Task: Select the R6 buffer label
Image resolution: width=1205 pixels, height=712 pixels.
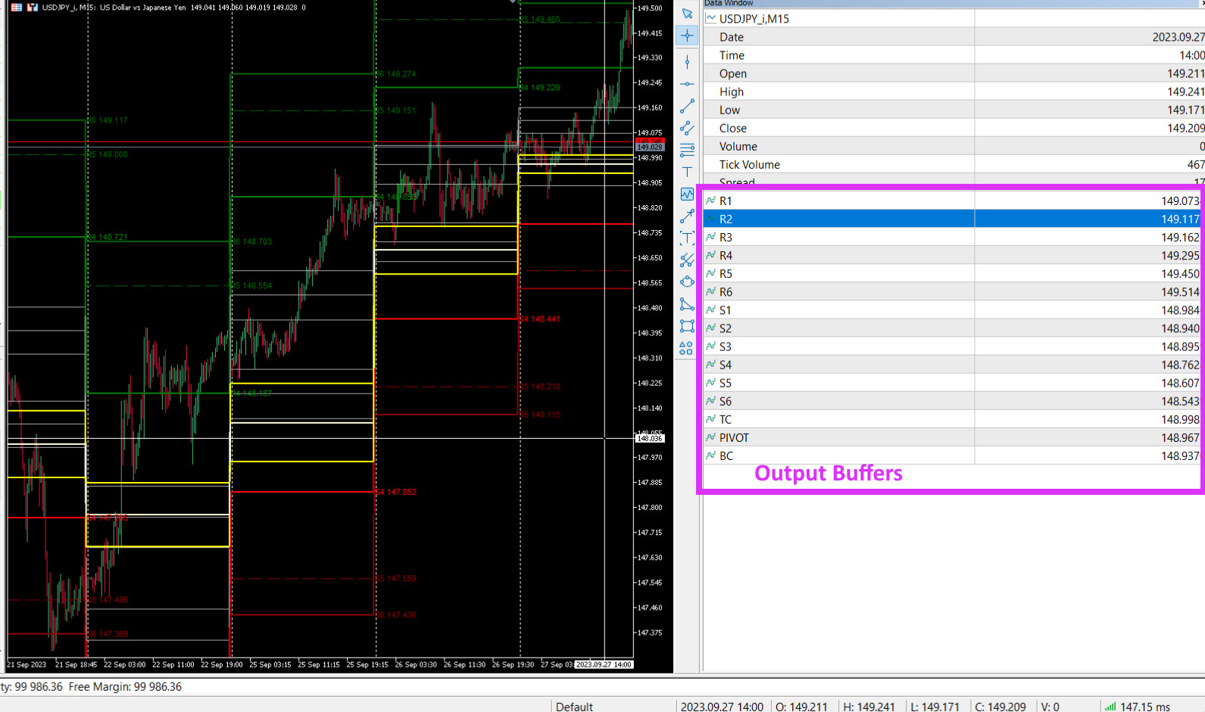Action: pyautogui.click(x=726, y=292)
